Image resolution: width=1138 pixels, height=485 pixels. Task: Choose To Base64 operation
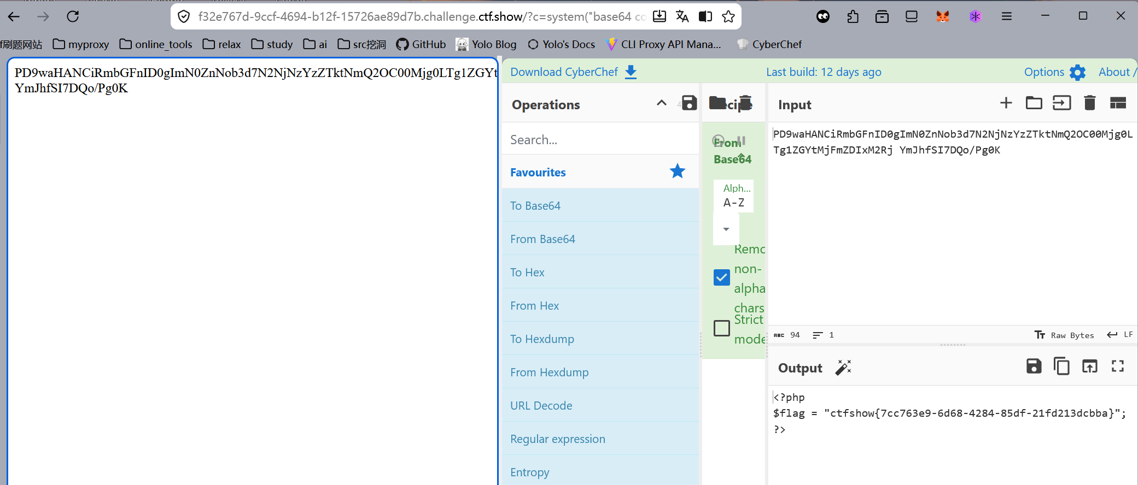click(600, 205)
